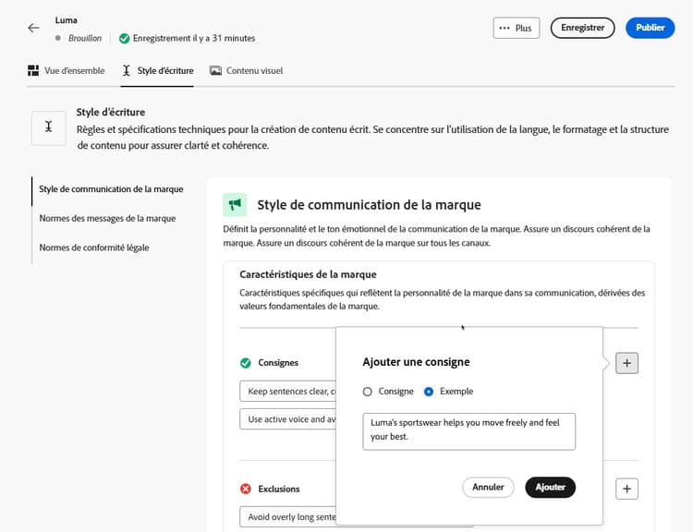Go back with the left arrow icon
The image size is (693, 532).
tap(33, 29)
